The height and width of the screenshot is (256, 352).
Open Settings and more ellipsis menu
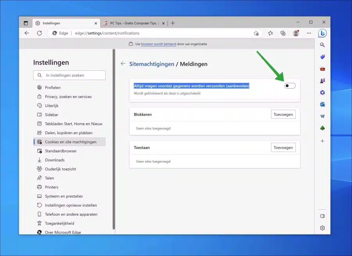click(x=309, y=33)
